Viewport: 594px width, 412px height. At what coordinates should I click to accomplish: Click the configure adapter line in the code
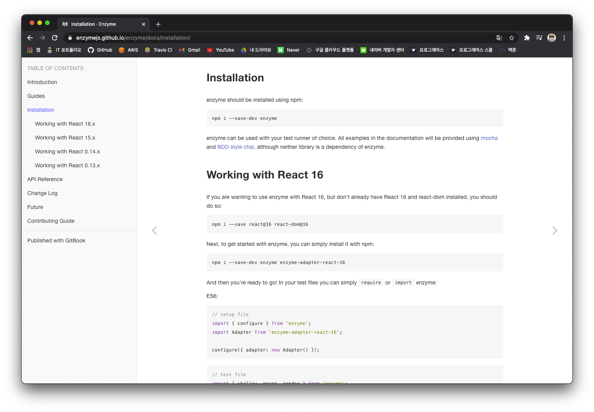point(266,350)
